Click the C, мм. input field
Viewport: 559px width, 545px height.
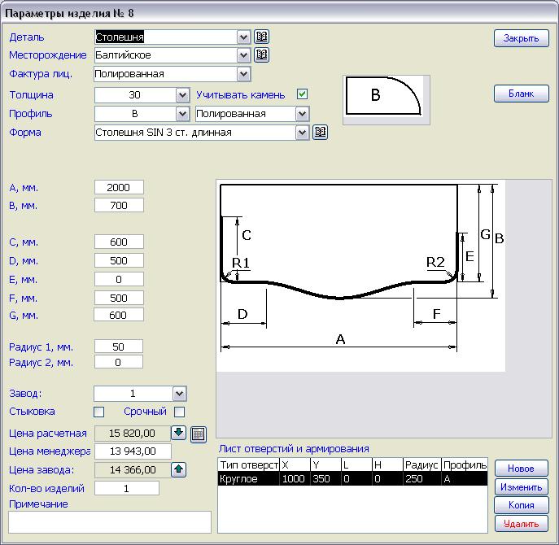[x=119, y=242]
